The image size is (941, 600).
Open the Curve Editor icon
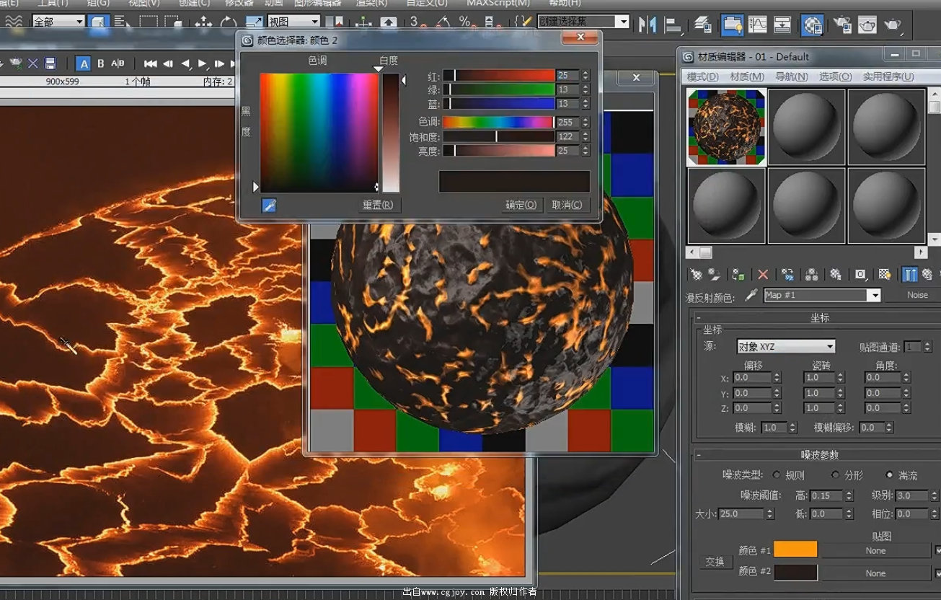click(x=757, y=25)
